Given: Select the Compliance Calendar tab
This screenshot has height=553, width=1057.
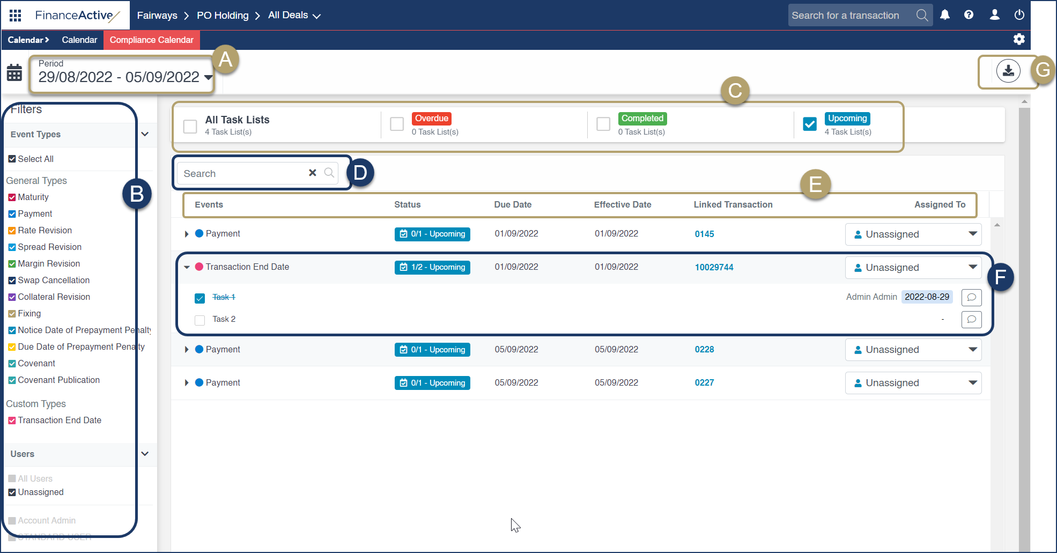Looking at the screenshot, I should (152, 40).
